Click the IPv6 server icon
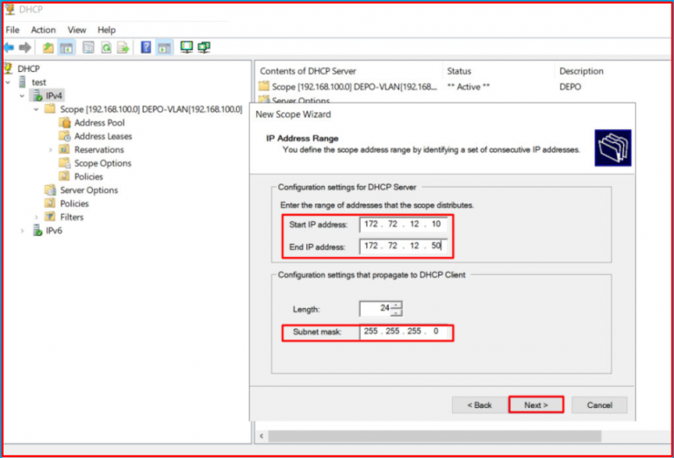This screenshot has height=458, width=674. pos(38,230)
